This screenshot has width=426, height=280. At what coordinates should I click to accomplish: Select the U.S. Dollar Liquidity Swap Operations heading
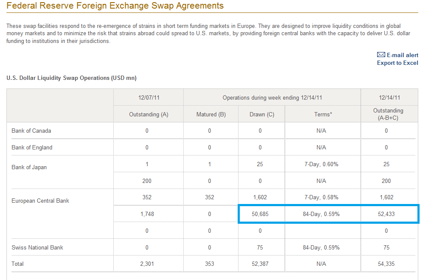72,78
